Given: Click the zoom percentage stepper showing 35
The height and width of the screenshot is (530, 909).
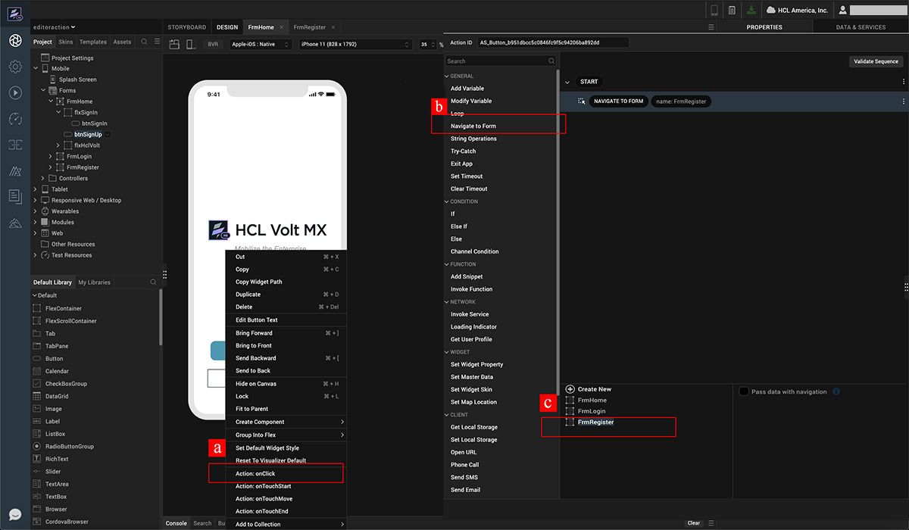Looking at the screenshot, I should coord(426,45).
